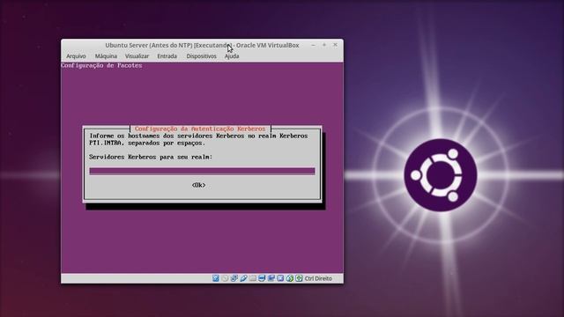Screen dimensions: 564x317
Task: Minimize the VirtualBox window
Action: (x=314, y=45)
